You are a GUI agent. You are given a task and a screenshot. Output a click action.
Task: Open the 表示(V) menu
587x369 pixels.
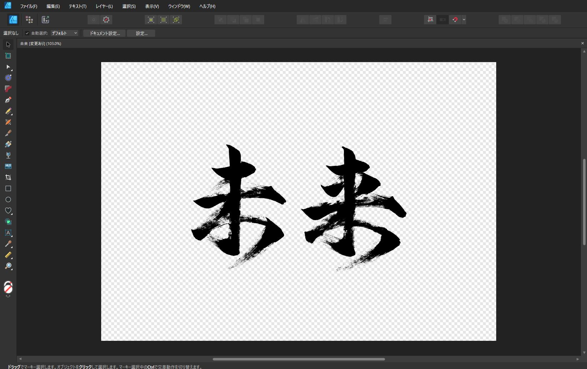pyautogui.click(x=152, y=6)
